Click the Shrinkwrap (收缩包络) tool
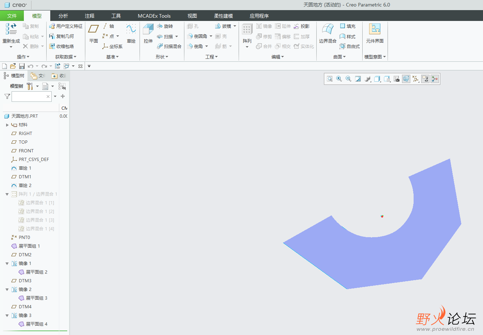The image size is (483, 335). coord(61,47)
